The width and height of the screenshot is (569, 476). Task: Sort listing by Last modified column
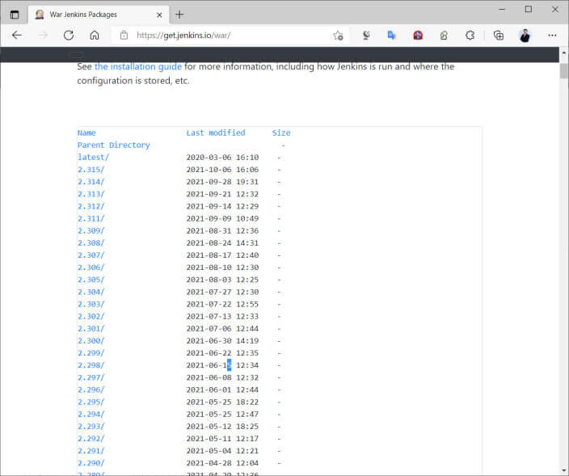216,133
